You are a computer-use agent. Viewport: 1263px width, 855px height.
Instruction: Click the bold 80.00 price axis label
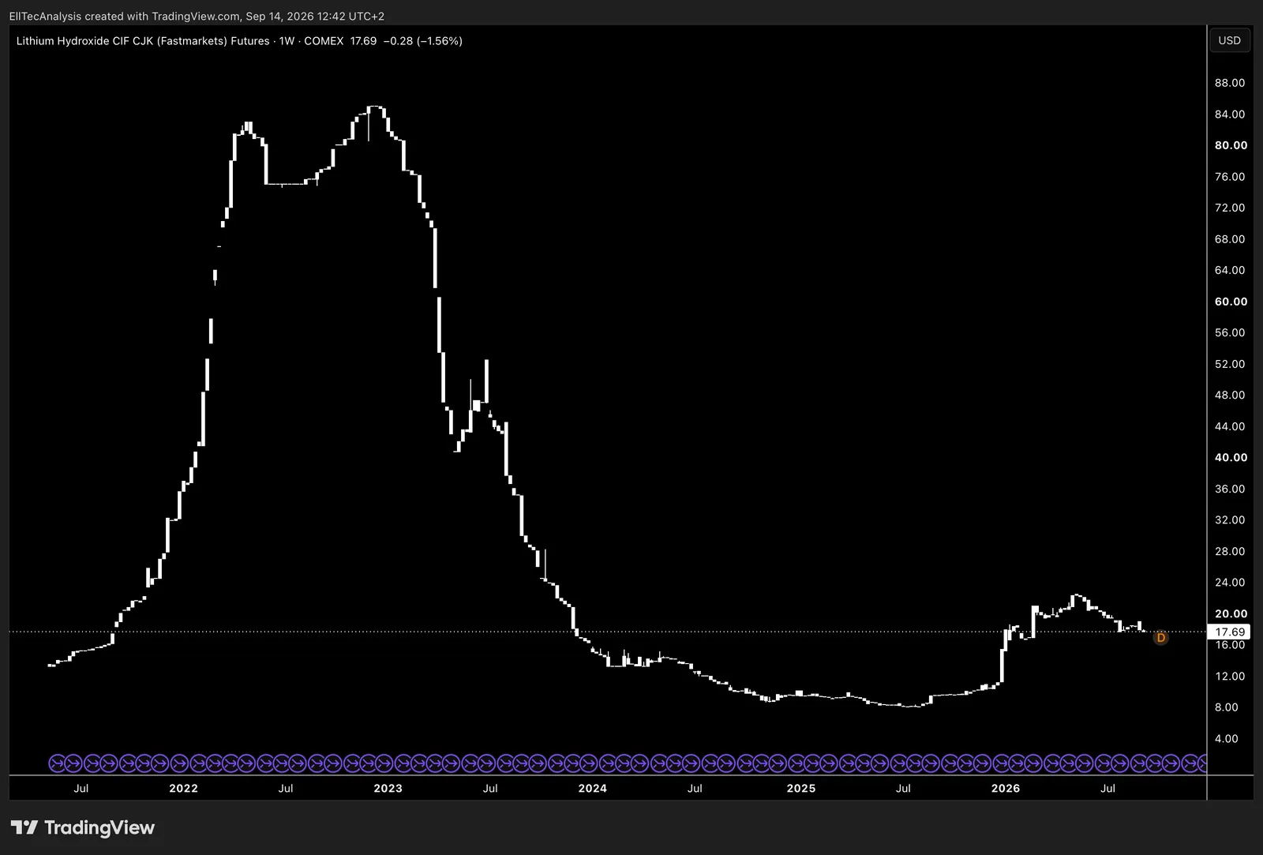1231,145
